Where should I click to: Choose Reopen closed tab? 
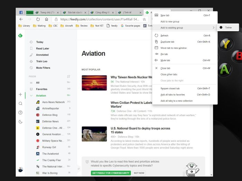pos(185,88)
